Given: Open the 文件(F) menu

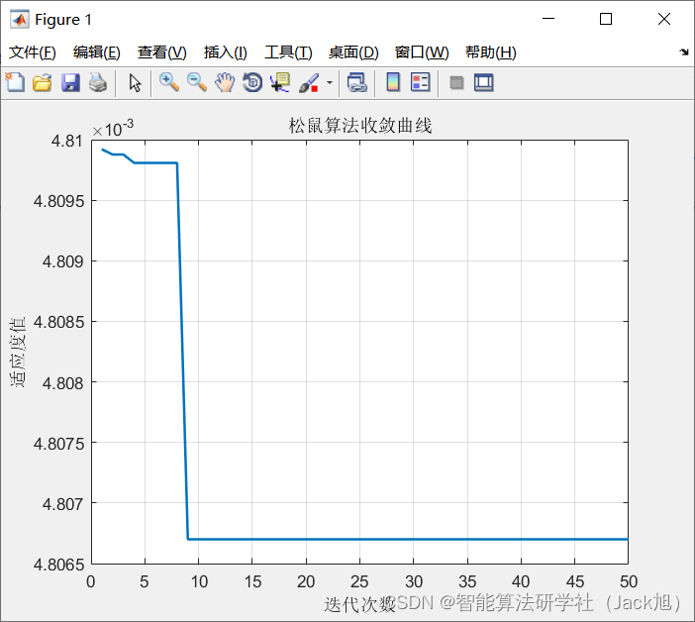Looking at the screenshot, I should point(33,52).
